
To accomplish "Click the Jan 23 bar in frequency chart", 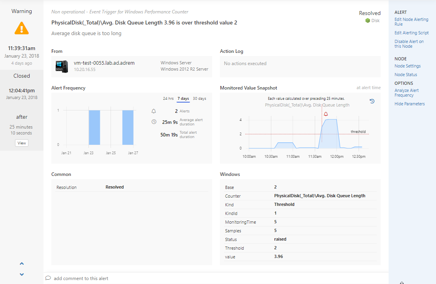I will pyautogui.click(x=94, y=127).
